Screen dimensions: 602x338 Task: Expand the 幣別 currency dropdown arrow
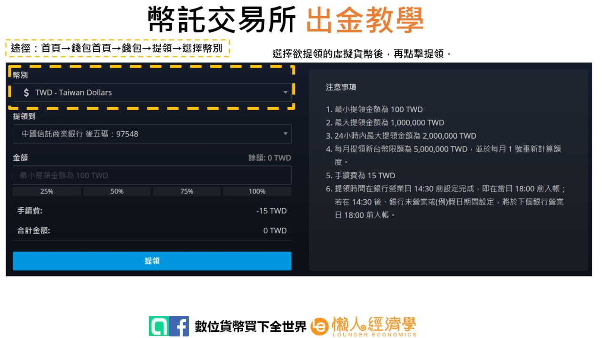[285, 93]
